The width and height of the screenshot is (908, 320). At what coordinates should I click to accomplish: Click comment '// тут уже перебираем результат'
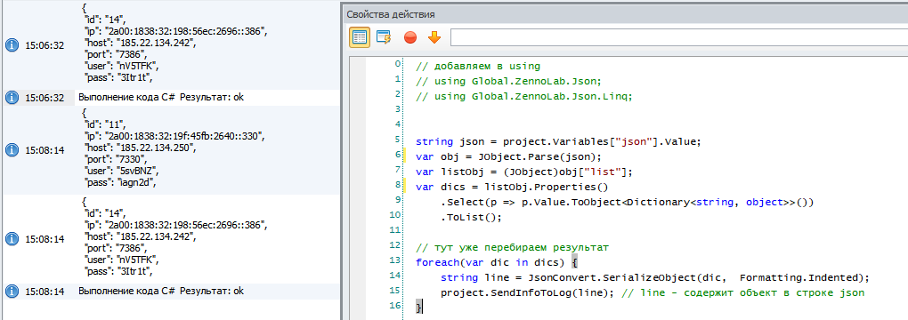[513, 247]
